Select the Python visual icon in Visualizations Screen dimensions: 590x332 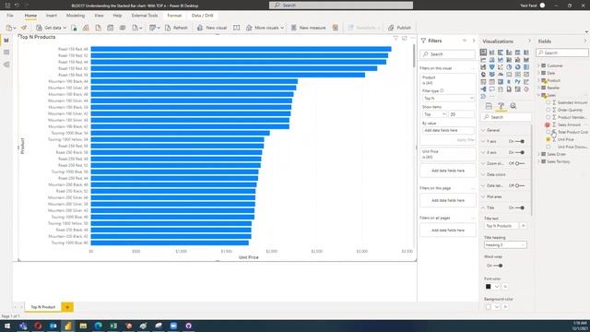coord(518,82)
